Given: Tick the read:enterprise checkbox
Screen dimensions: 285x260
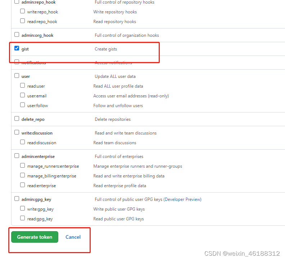Looking at the screenshot, I should pos(23,185).
